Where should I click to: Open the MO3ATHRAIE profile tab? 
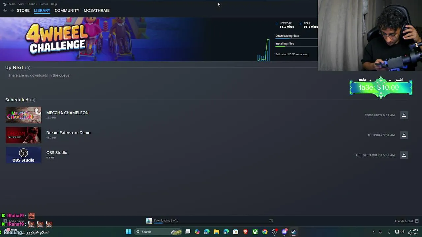[x=97, y=11]
